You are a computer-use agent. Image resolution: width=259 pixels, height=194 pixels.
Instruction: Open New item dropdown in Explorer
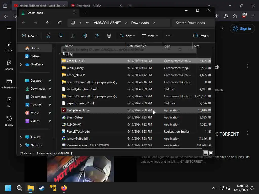pos(30,36)
